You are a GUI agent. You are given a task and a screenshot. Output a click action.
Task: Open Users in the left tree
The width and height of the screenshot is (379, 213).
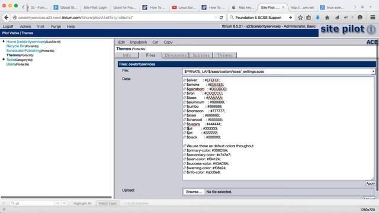point(11,64)
